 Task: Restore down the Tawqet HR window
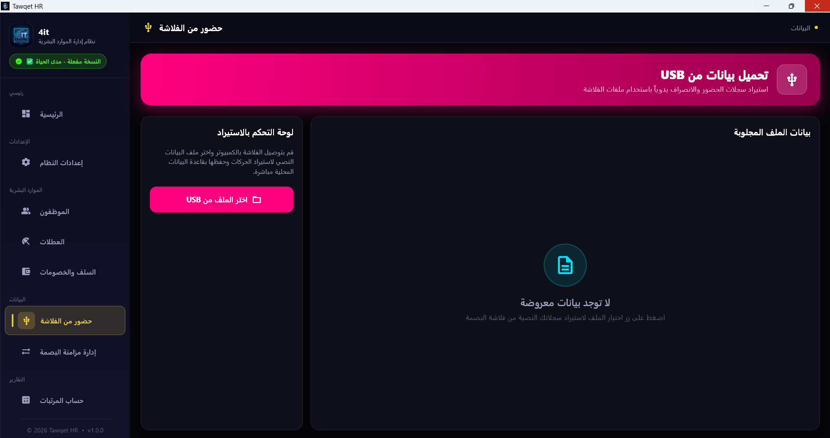(791, 6)
